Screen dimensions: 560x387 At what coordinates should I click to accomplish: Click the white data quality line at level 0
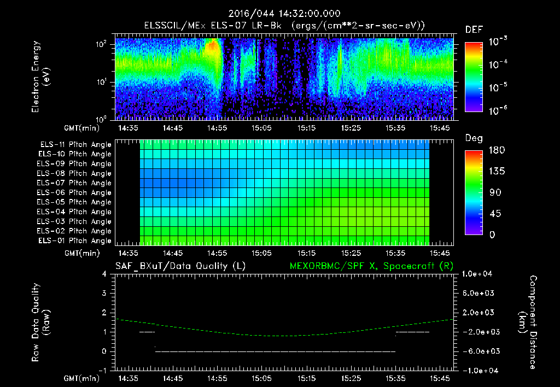(275, 351)
